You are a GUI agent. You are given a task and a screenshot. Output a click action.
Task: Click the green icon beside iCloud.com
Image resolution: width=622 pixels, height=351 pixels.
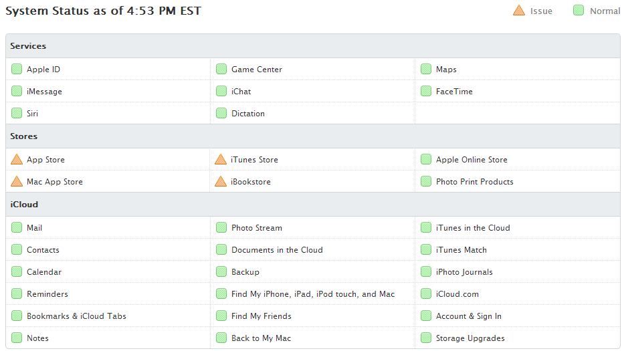click(426, 294)
